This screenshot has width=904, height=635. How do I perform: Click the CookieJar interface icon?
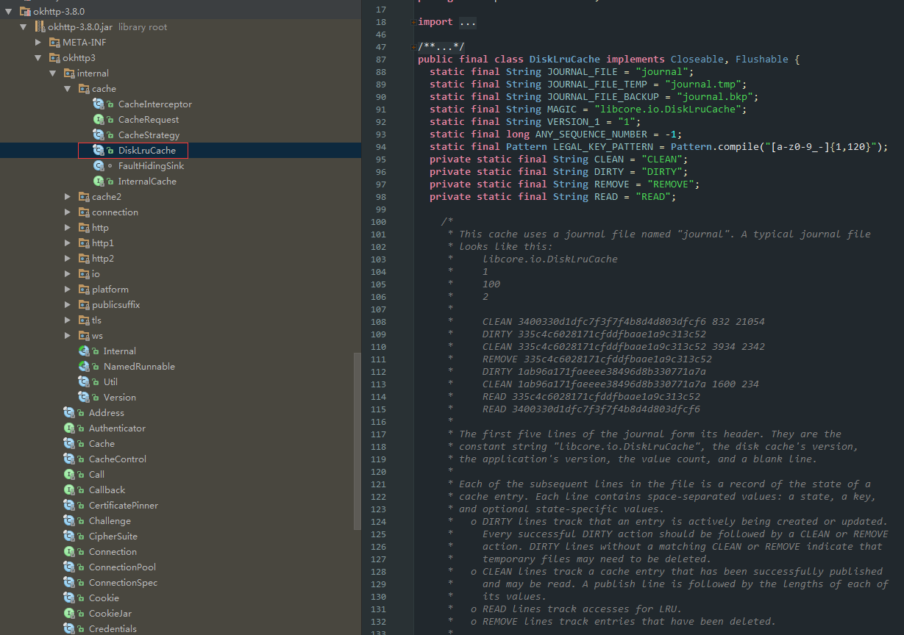pos(69,614)
